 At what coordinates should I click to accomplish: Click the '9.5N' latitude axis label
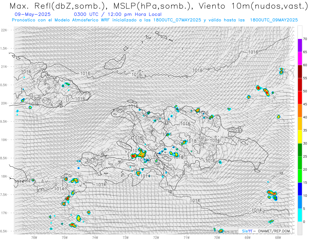click(4, 121)
